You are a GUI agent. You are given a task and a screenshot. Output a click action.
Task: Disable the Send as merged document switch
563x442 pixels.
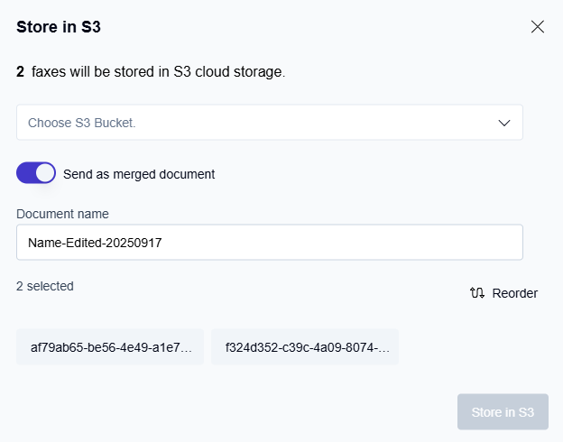(x=36, y=173)
